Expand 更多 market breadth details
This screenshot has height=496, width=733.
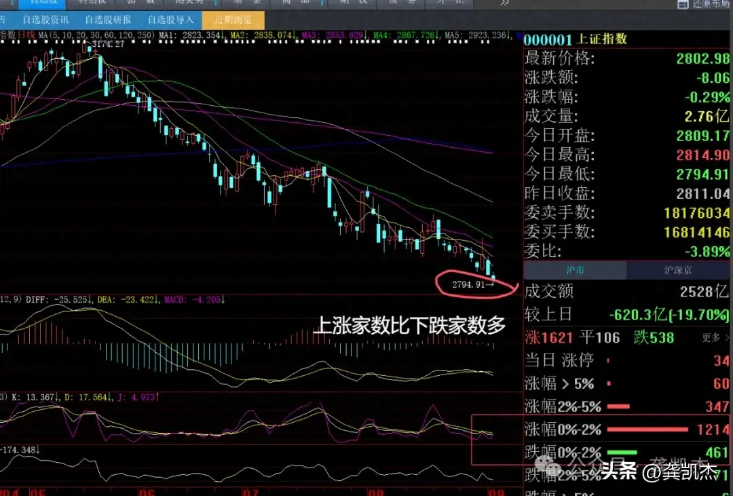714,337
